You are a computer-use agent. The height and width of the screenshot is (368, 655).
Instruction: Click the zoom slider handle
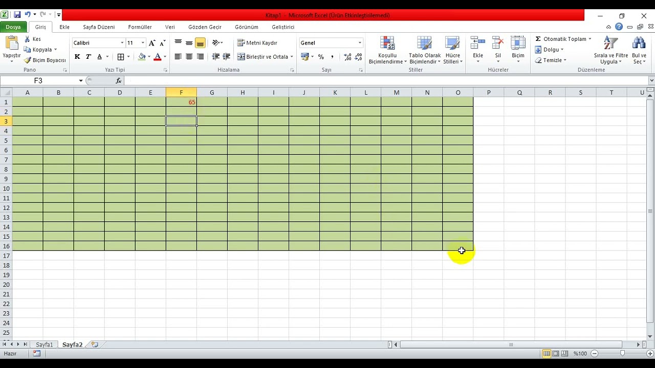click(x=622, y=353)
